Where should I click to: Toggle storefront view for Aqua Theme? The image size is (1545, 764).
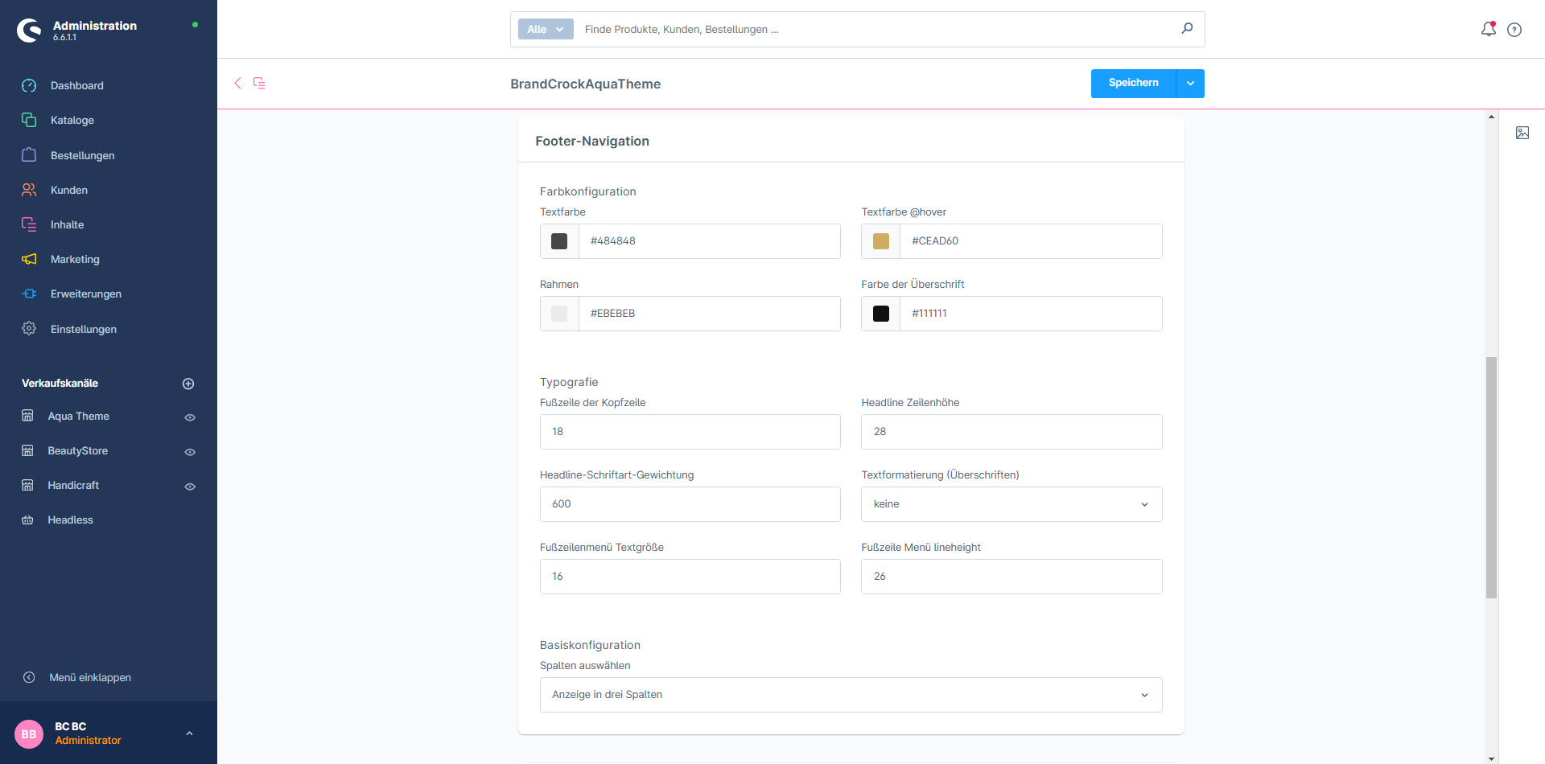pos(190,417)
